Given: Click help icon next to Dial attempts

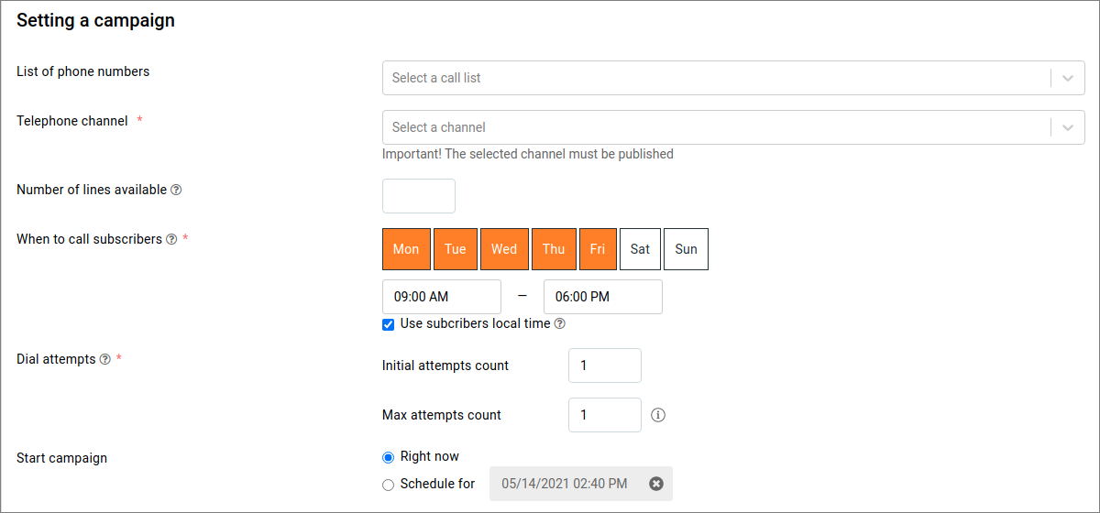Looking at the screenshot, I should coord(104,360).
